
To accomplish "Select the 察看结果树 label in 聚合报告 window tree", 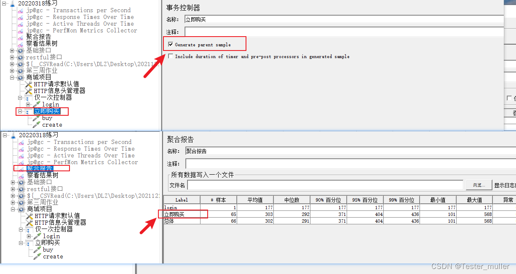I will click(x=43, y=176).
